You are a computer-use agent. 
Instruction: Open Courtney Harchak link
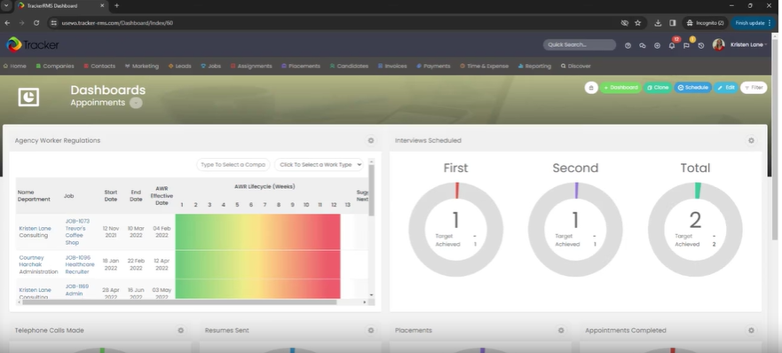click(31, 262)
